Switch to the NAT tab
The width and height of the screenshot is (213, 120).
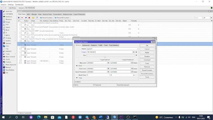point(28,14)
